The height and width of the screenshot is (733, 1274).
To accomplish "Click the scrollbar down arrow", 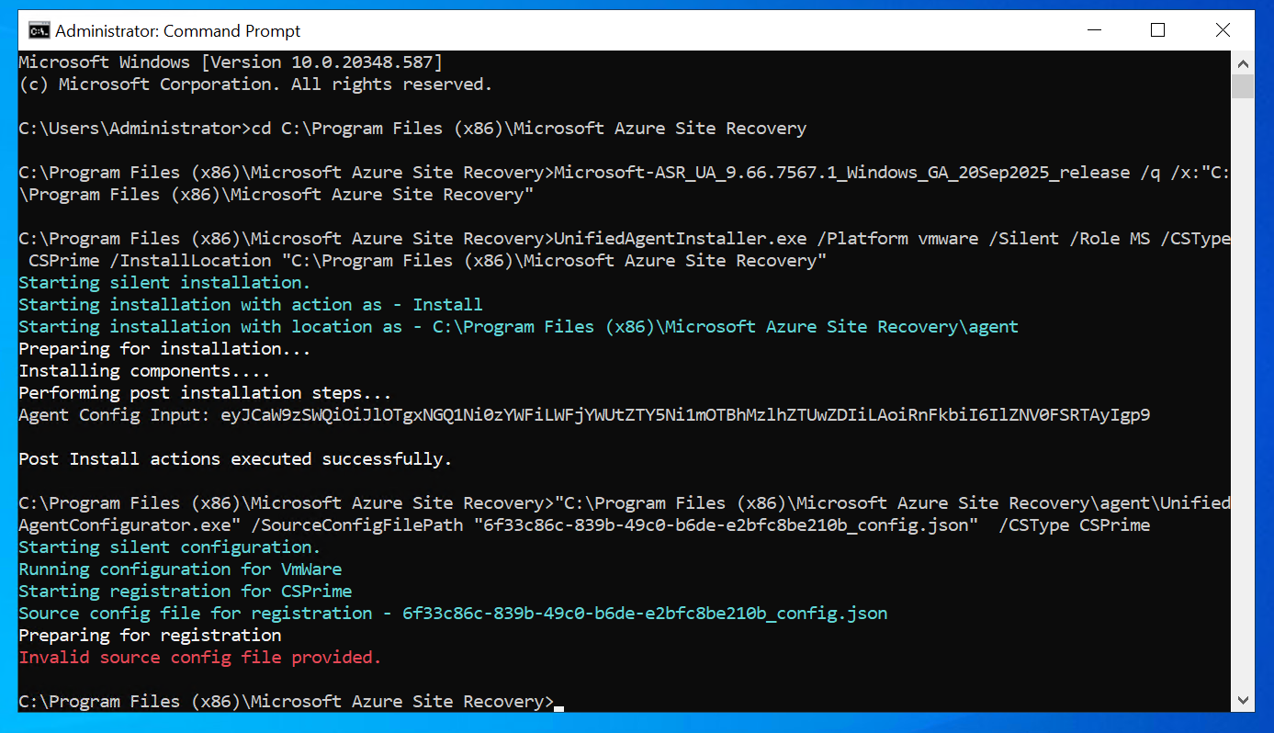I will coord(1243,700).
